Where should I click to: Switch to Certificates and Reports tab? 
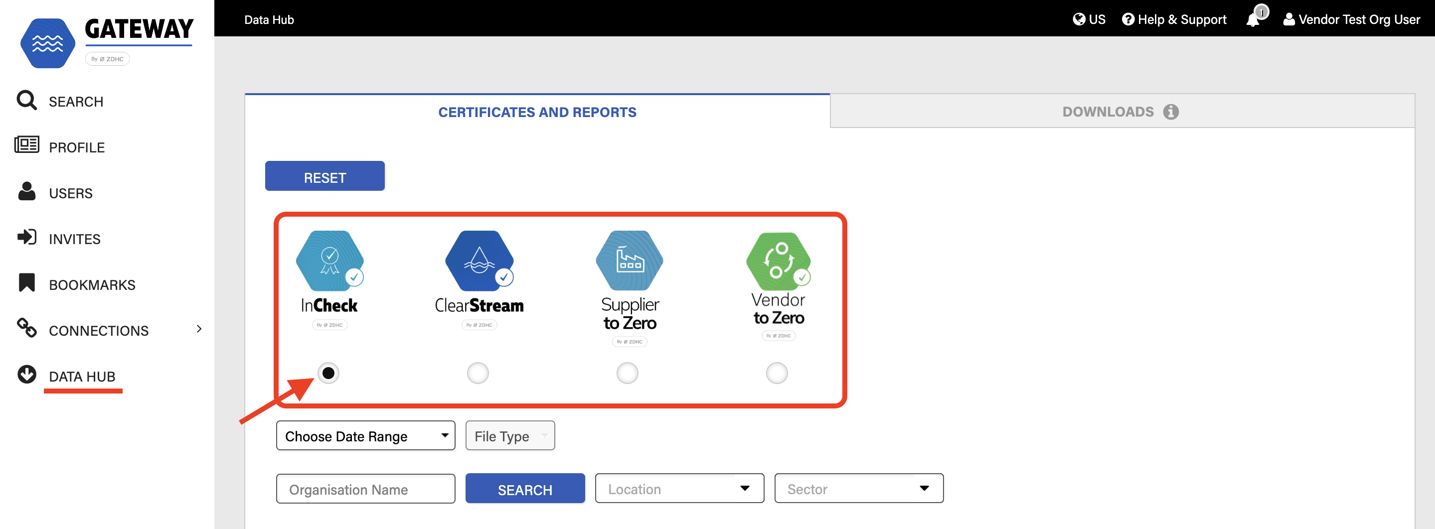[x=537, y=112]
